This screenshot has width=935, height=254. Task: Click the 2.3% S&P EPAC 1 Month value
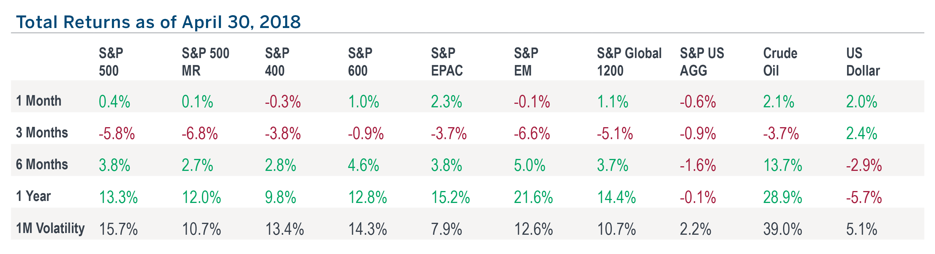446,102
